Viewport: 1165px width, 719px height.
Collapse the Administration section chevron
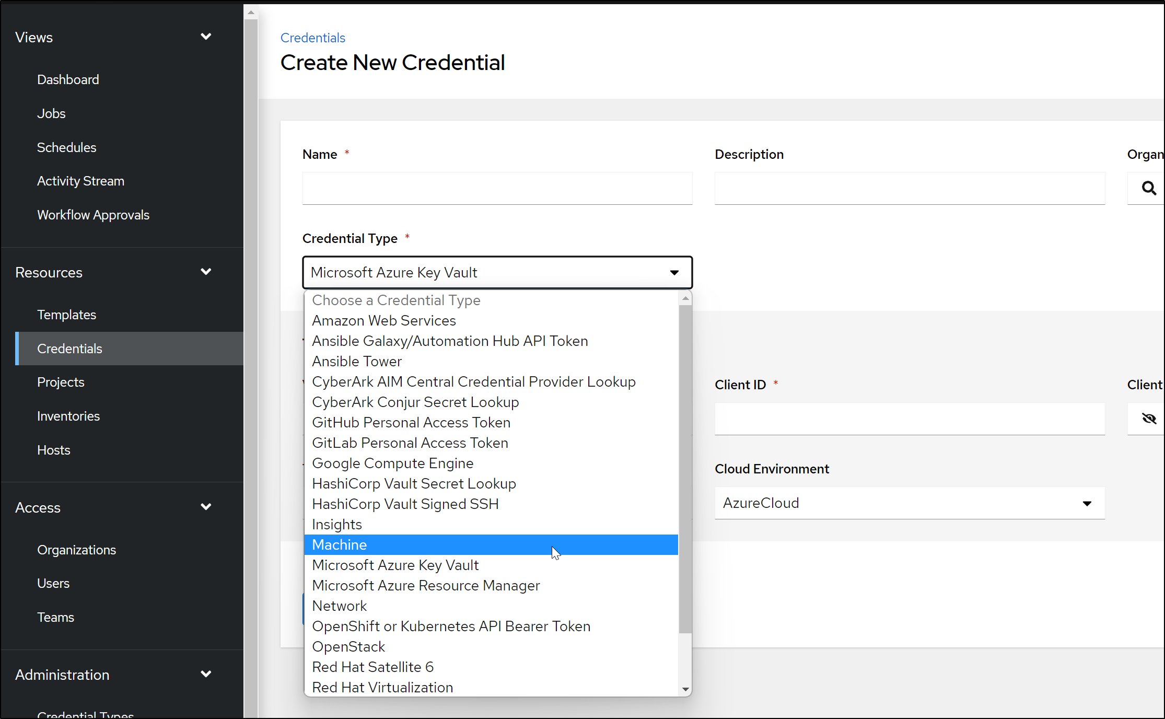click(206, 674)
